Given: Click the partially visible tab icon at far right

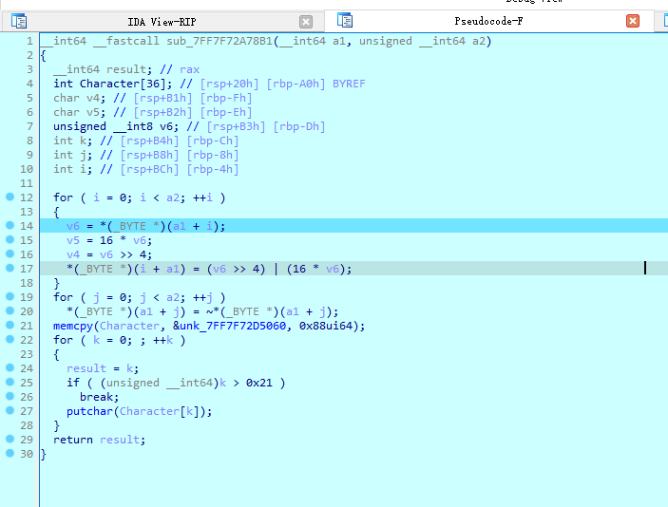Looking at the screenshot, I should pos(661,20).
